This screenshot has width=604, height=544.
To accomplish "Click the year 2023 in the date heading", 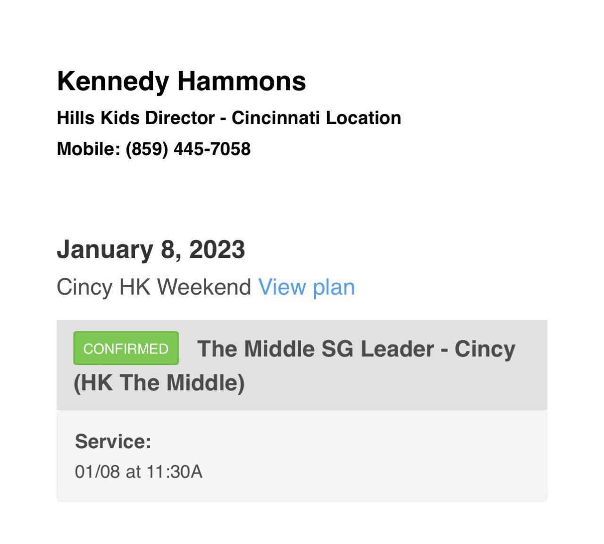I will pos(217,249).
